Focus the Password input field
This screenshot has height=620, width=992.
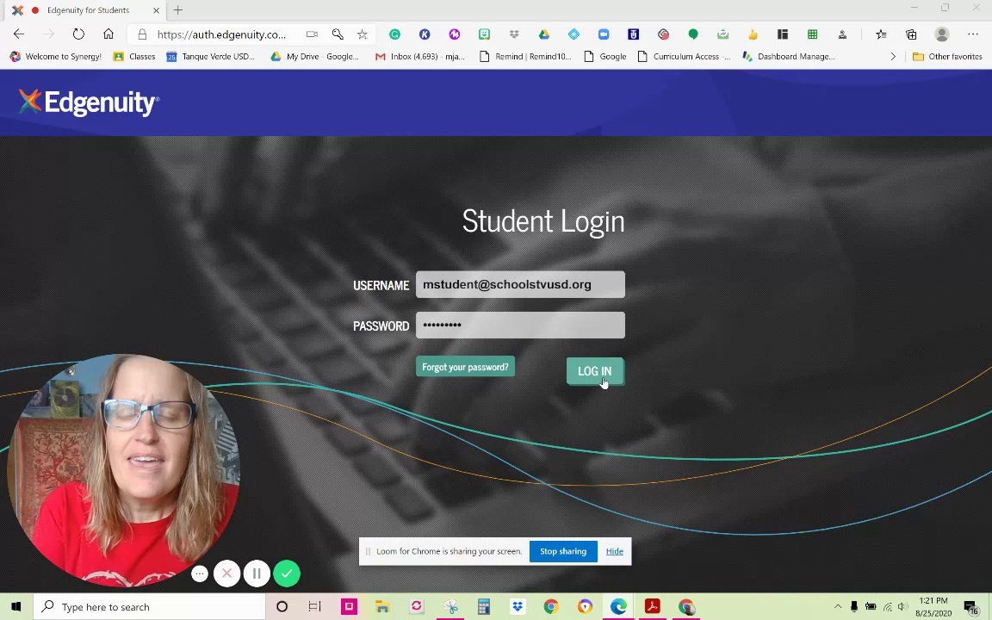520,325
